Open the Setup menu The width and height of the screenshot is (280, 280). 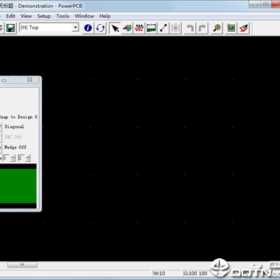point(44,16)
